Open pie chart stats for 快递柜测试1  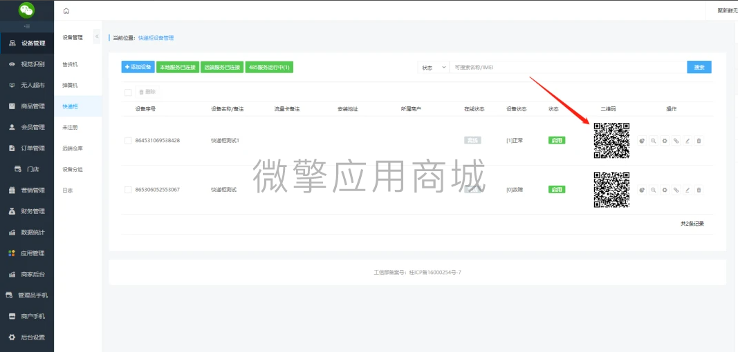coord(642,141)
